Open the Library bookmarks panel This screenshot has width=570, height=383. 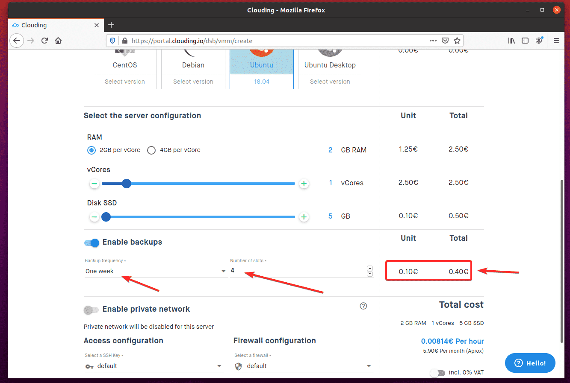coord(511,41)
